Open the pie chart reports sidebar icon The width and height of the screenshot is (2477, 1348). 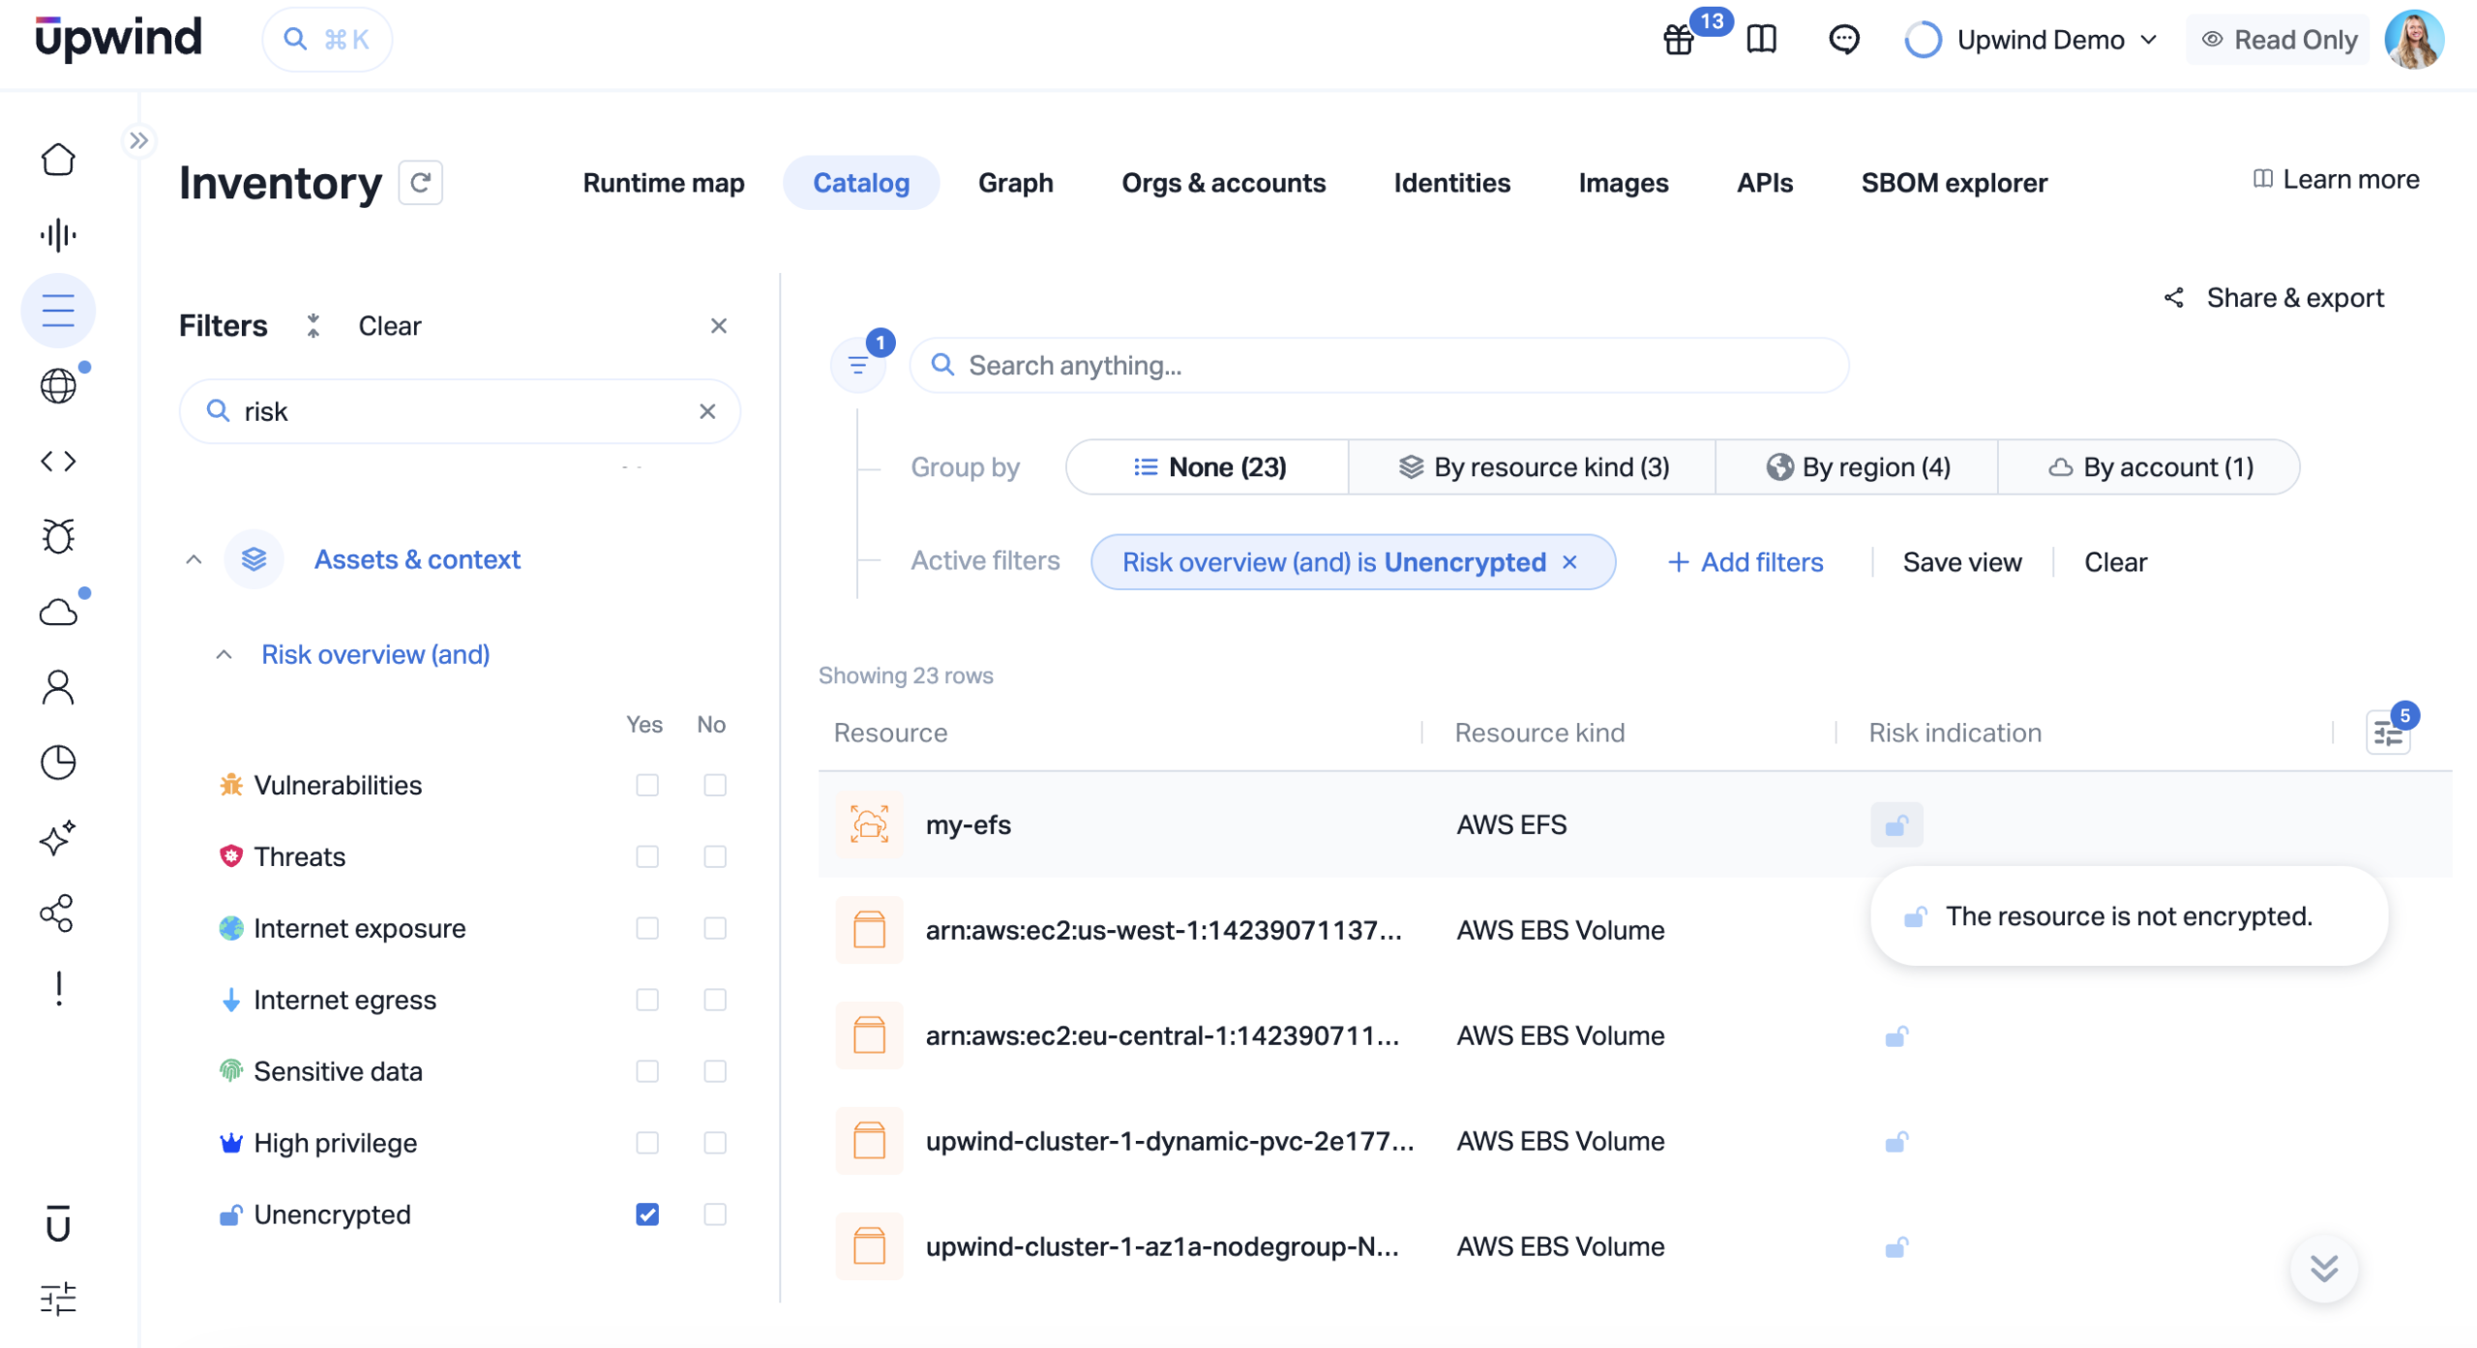(x=58, y=763)
